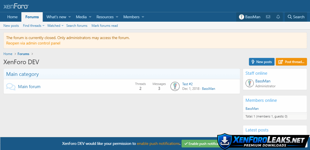Expand the Find threads dropdown
Image resolution: width=310 pixels, height=150 pixels.
click(43, 26)
